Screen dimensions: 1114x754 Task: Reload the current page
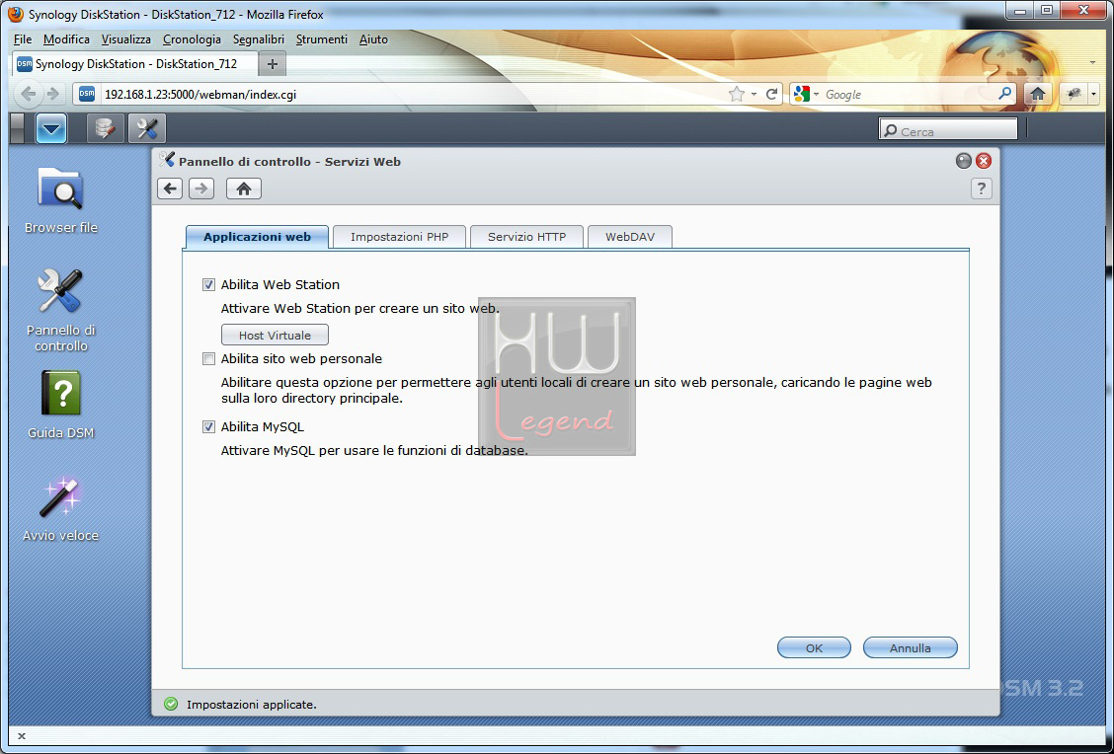(771, 94)
